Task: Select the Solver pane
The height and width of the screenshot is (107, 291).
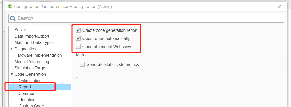Action: pyautogui.click(x=20, y=30)
